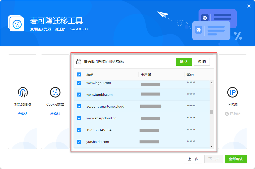Uncheck 192.168.145.134 row checkbox

coord(79,130)
